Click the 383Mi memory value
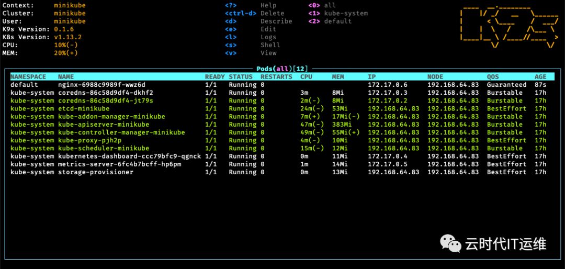565x269 pixels. 342,125
